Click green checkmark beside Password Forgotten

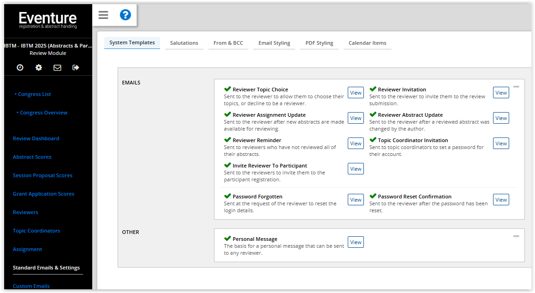[227, 196]
